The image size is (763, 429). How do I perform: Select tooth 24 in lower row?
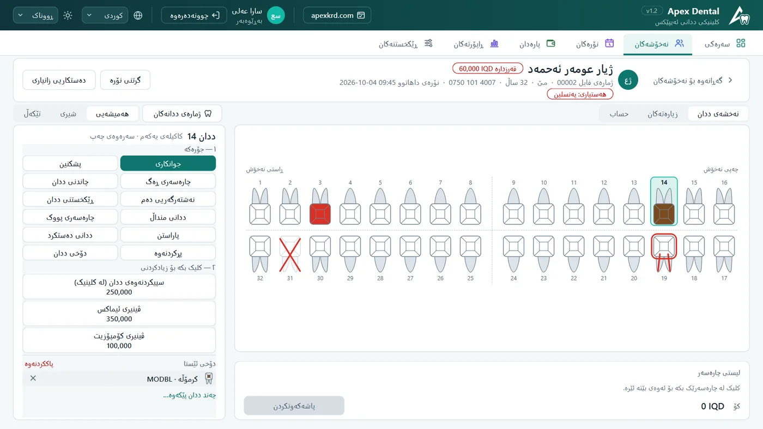click(x=513, y=253)
